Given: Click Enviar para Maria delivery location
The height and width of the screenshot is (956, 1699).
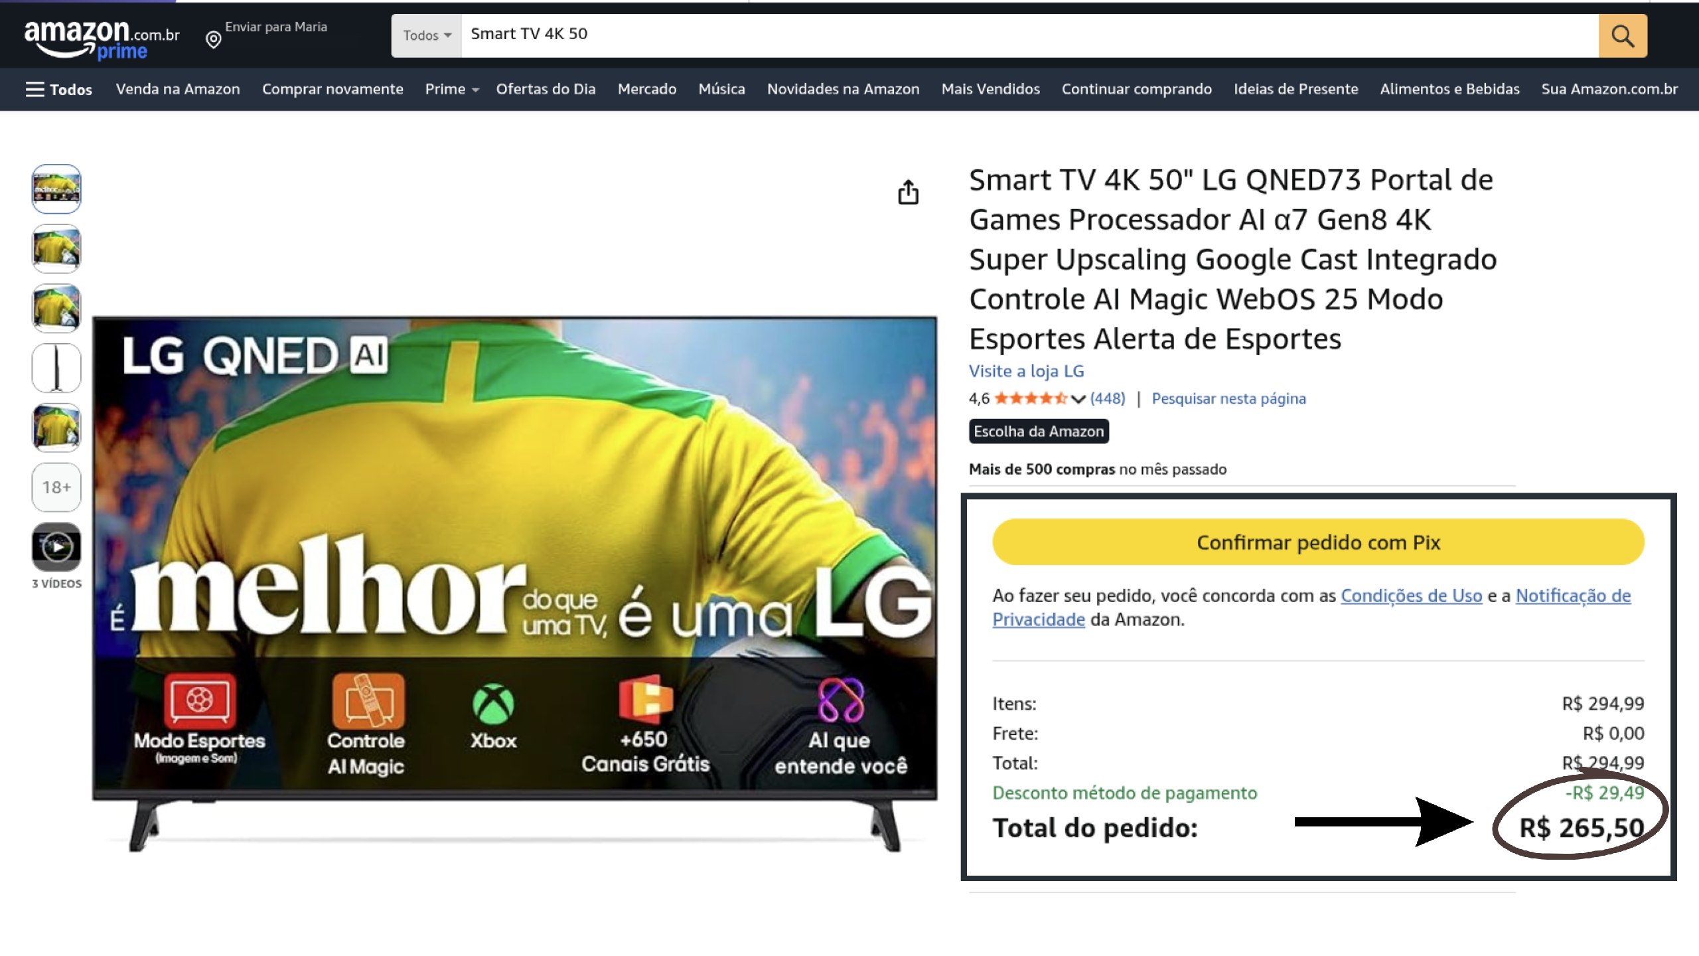Looking at the screenshot, I should [275, 27].
